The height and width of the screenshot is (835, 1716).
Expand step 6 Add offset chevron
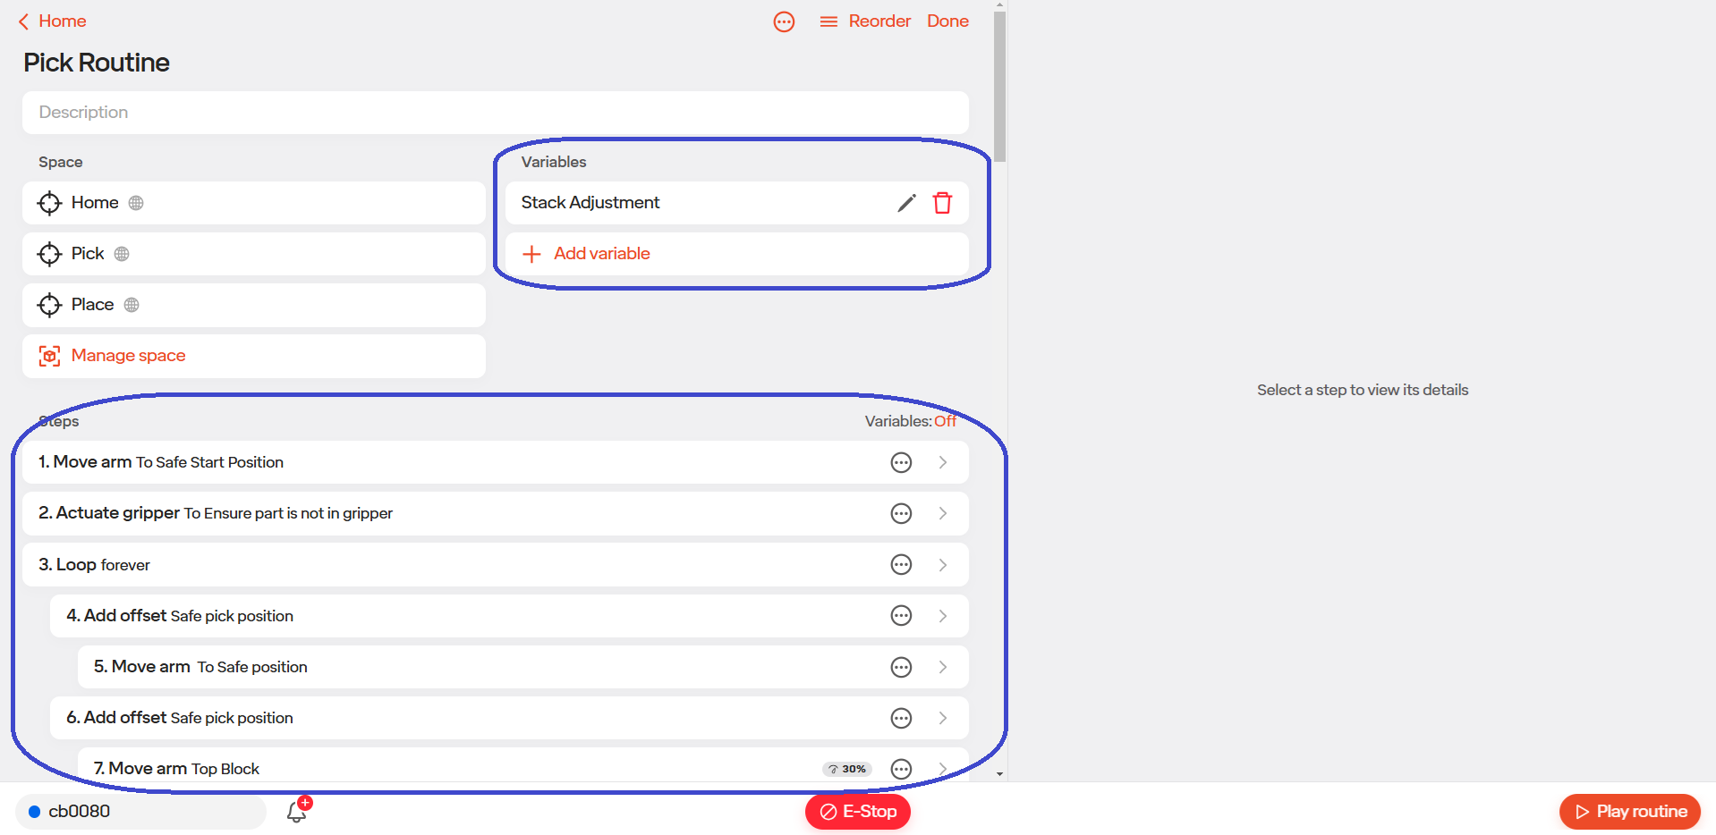click(x=943, y=718)
